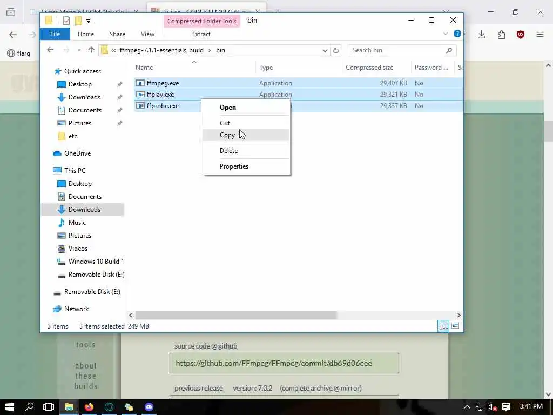Open Network in the navigation pane
The image size is (553, 415).
click(x=76, y=309)
